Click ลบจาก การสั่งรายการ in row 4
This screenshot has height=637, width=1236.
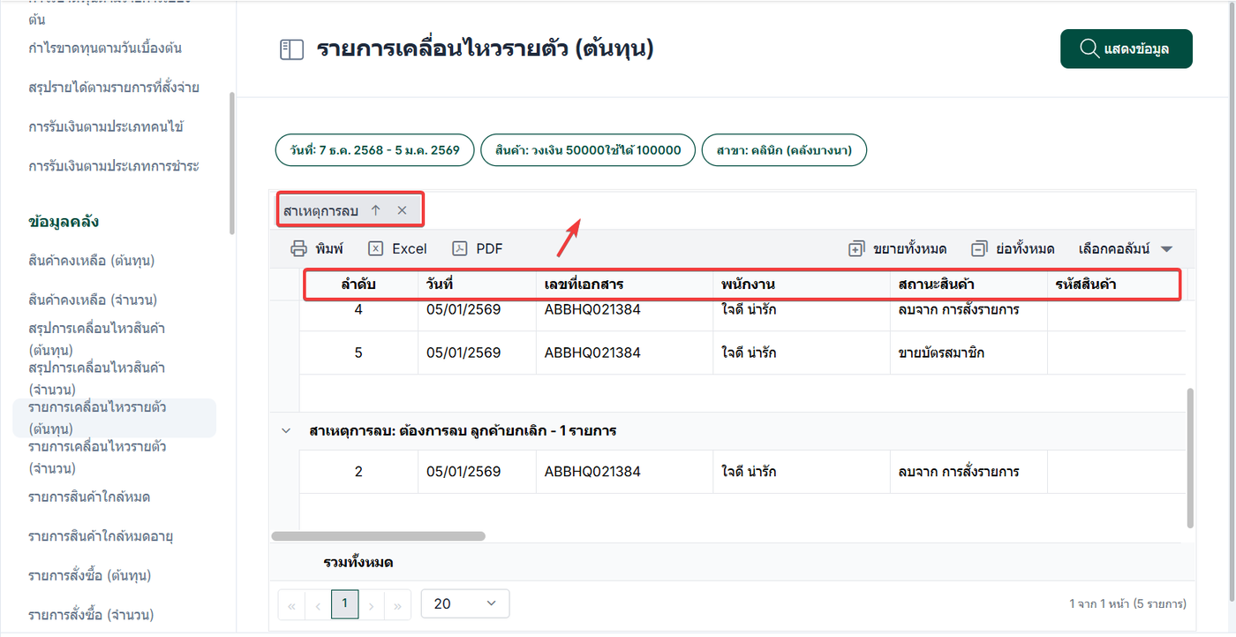point(958,310)
